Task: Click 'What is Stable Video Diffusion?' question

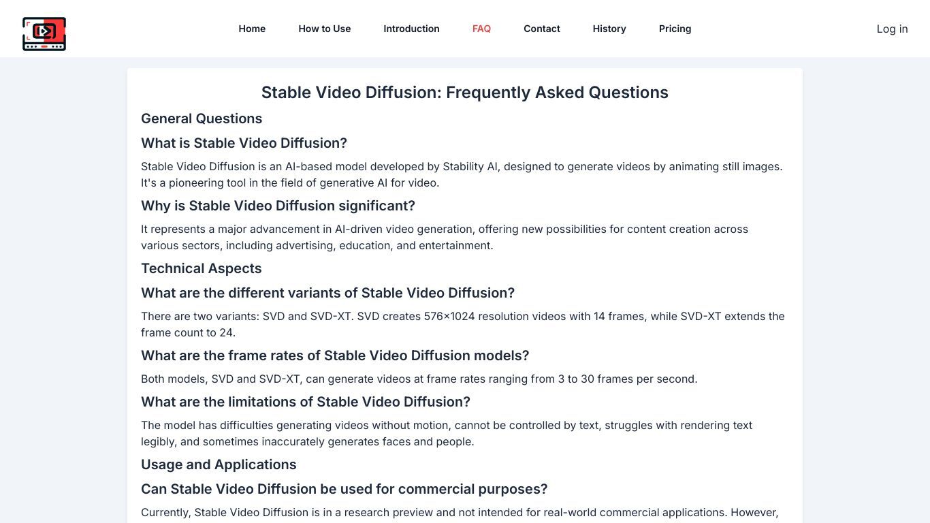Action: point(244,143)
